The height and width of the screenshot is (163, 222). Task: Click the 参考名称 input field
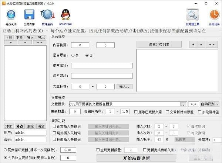pyautogui.click(x=102, y=66)
